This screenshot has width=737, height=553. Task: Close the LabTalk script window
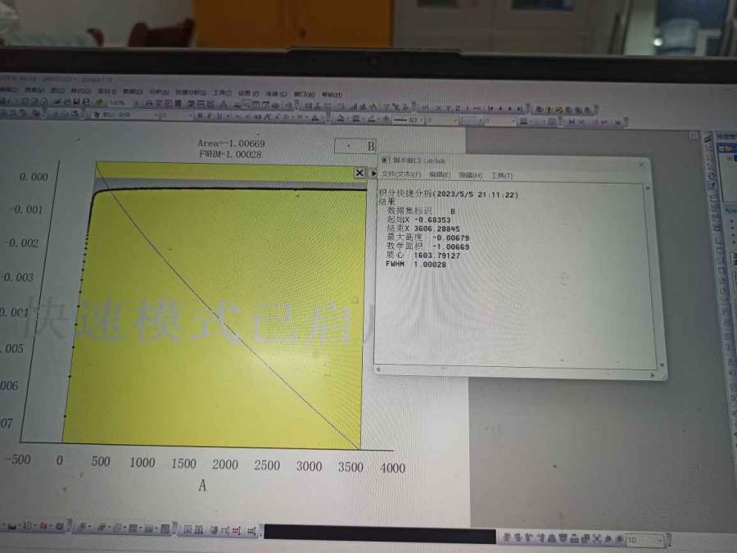tap(641, 165)
